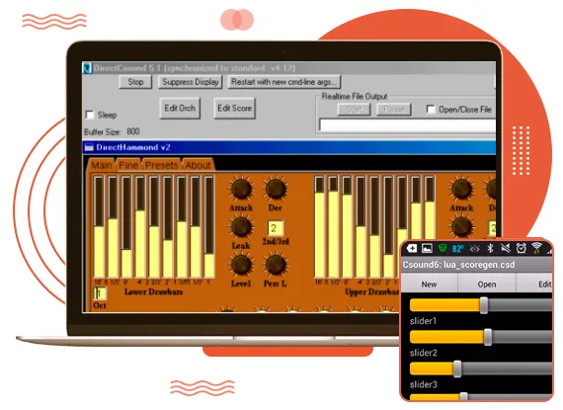Click the slider2 handle in Csound6
This screenshot has width=563, height=410.
(x=488, y=337)
